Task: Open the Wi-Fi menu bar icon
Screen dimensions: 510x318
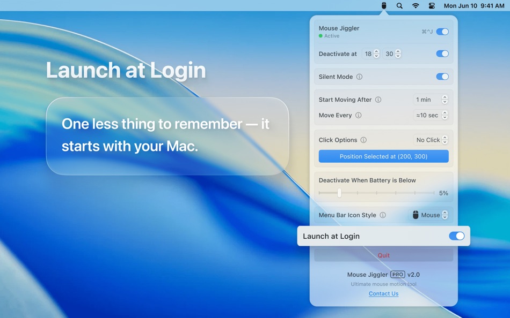Action: (416, 5)
